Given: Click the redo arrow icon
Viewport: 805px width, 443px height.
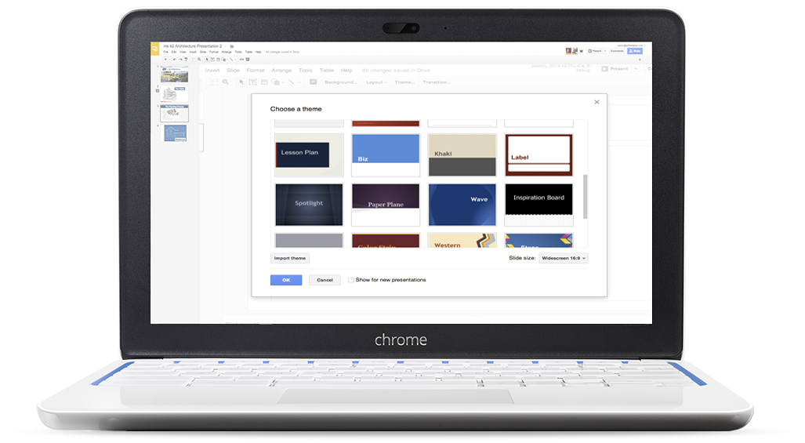Looking at the screenshot, I should coord(180,60).
